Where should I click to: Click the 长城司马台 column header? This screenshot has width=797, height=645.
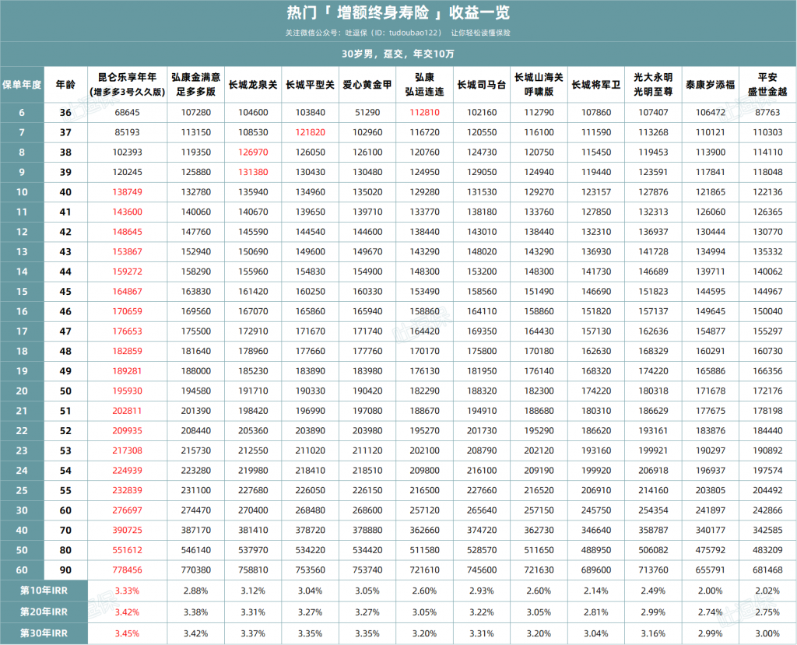pyautogui.click(x=482, y=85)
